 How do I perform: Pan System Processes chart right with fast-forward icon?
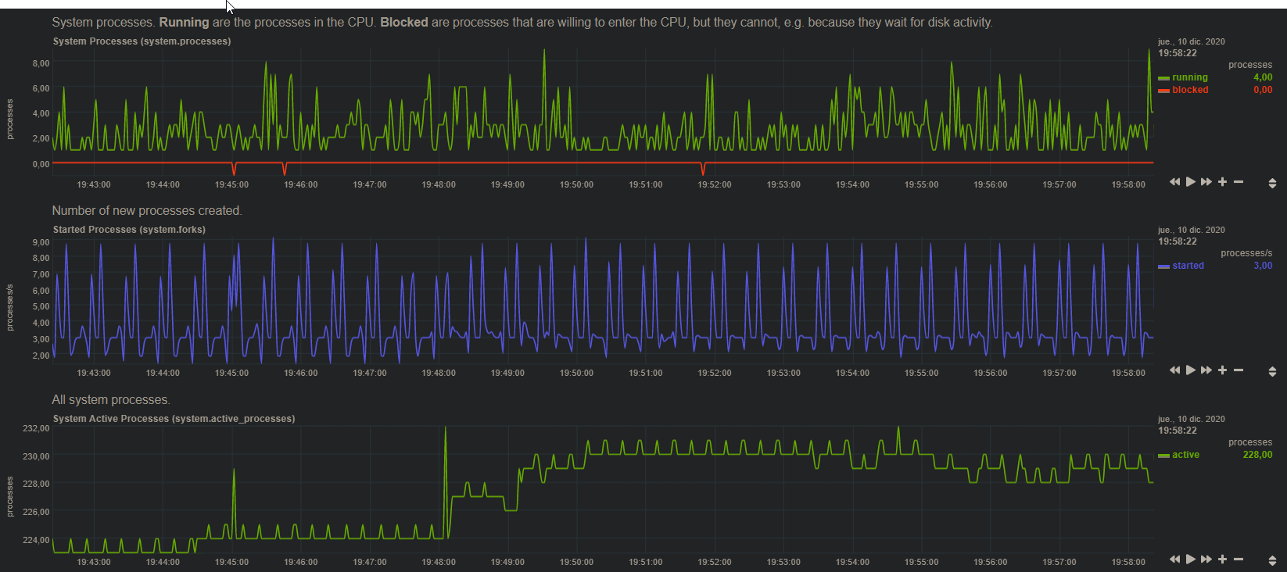[1206, 182]
